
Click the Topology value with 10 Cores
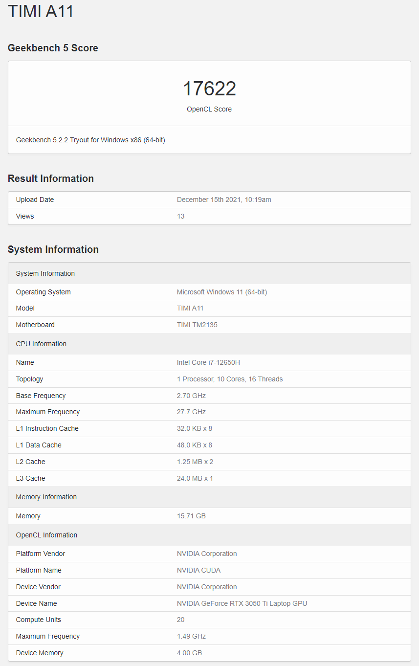coord(230,379)
